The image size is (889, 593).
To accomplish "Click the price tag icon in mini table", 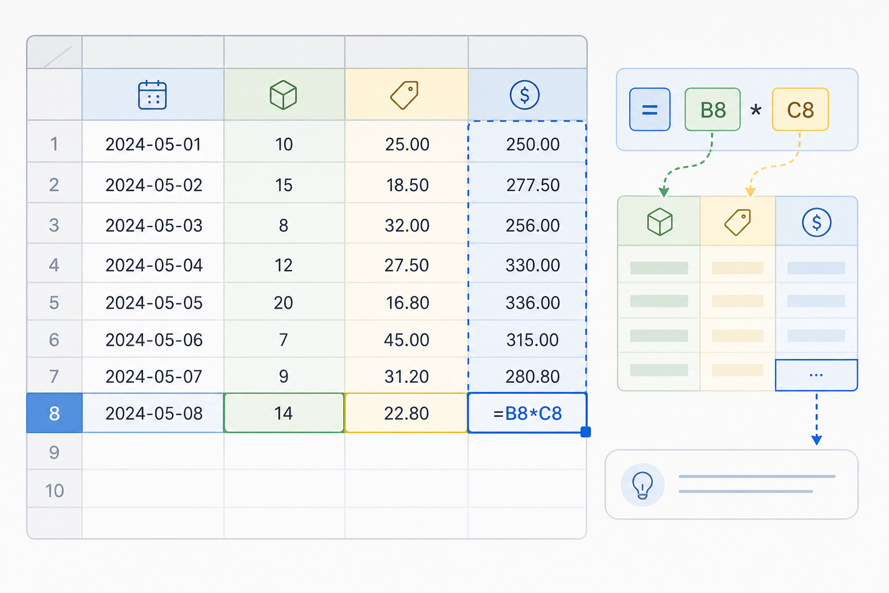I will [738, 222].
